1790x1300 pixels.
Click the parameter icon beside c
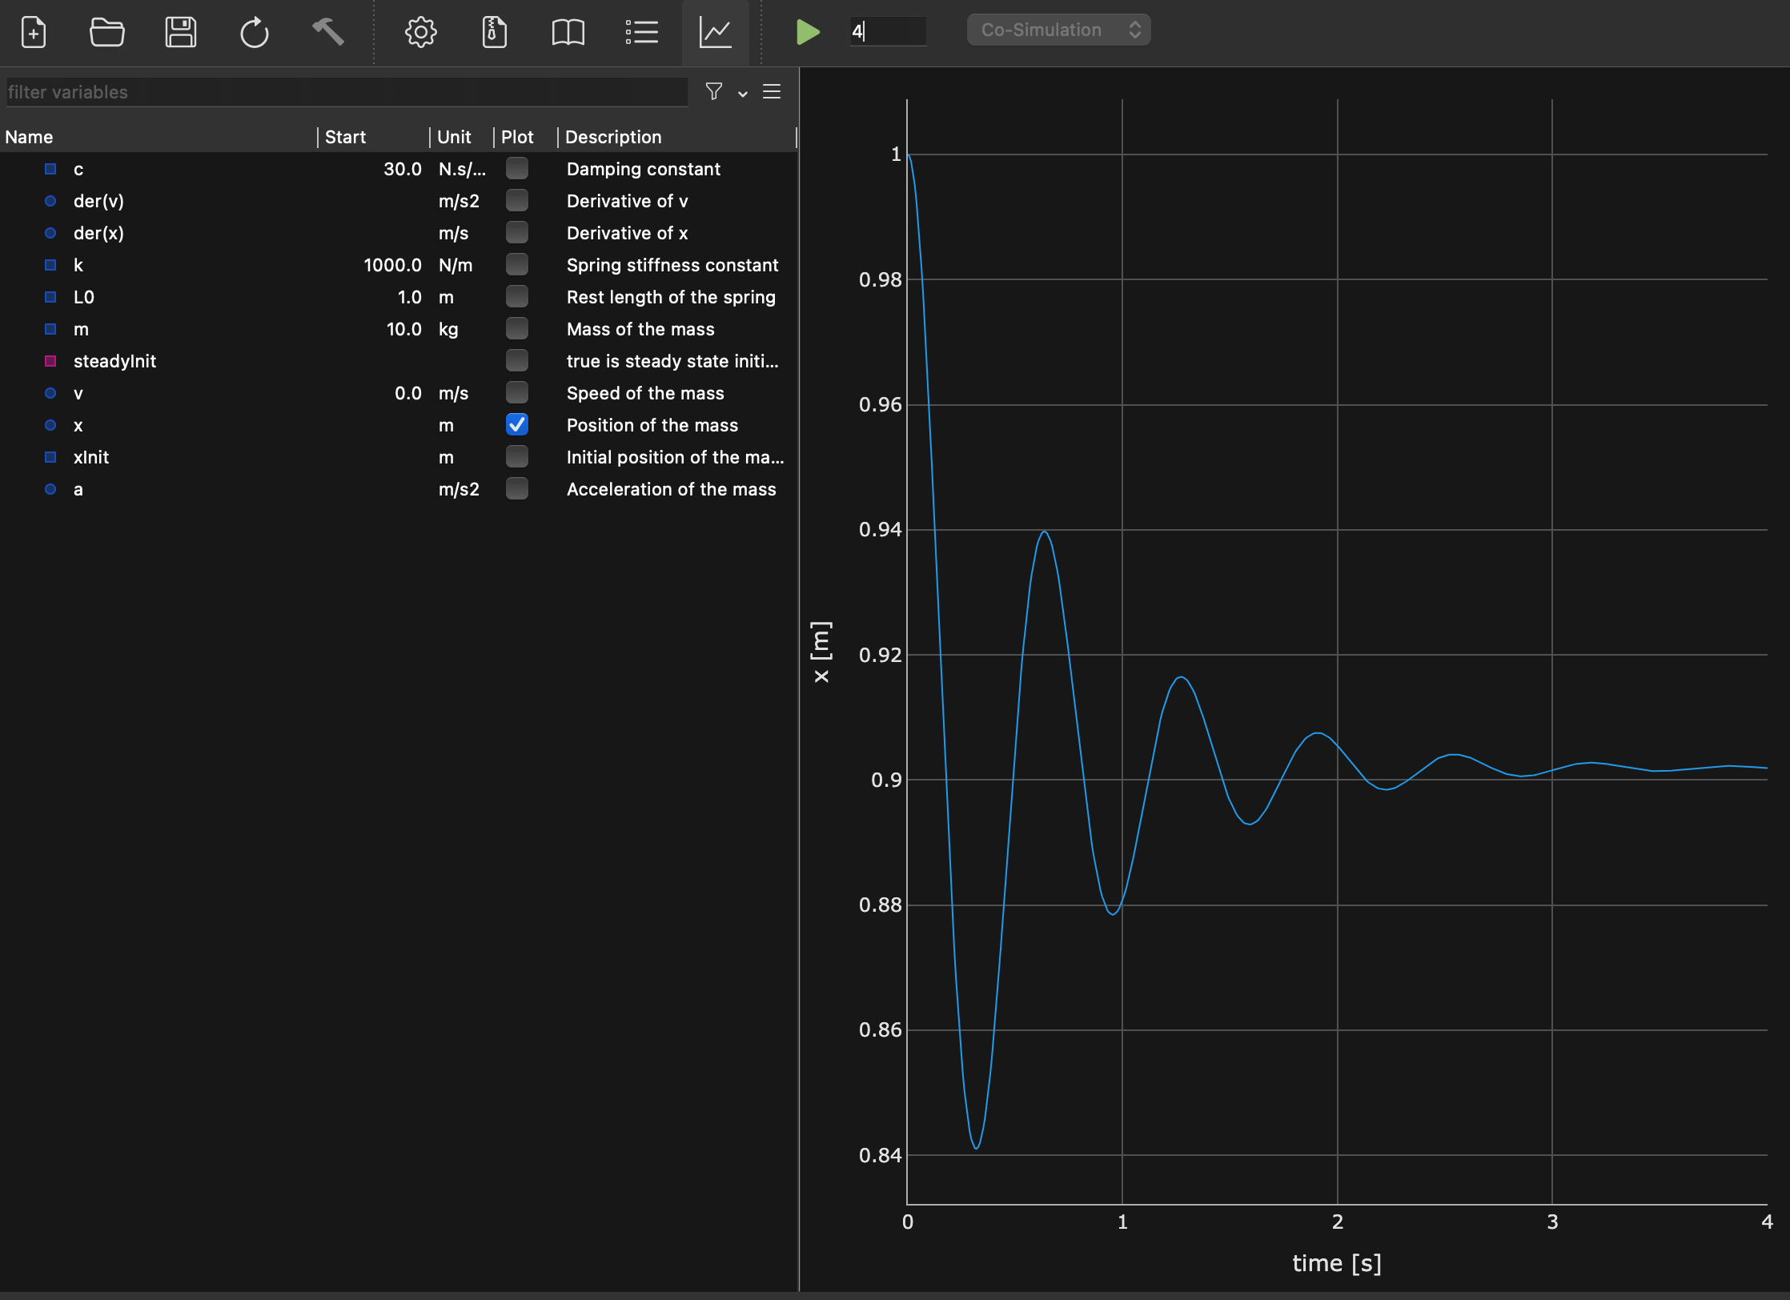coord(50,169)
